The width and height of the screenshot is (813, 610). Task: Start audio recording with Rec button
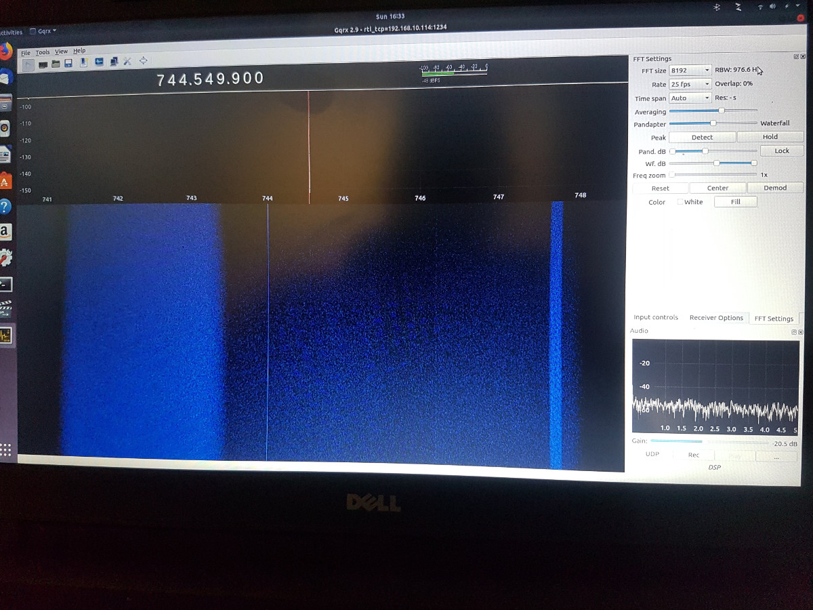click(x=693, y=455)
